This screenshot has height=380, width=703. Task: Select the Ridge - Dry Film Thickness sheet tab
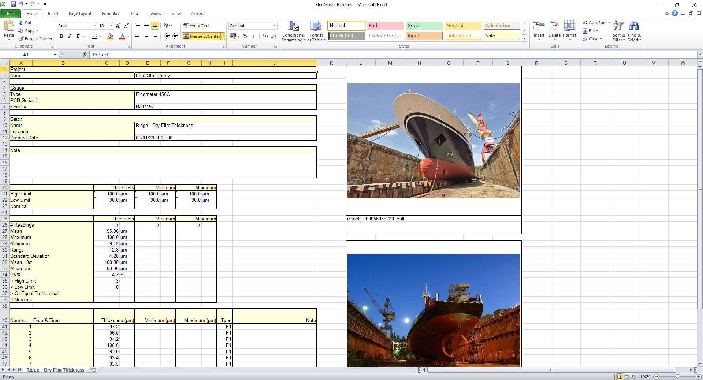click(55, 370)
